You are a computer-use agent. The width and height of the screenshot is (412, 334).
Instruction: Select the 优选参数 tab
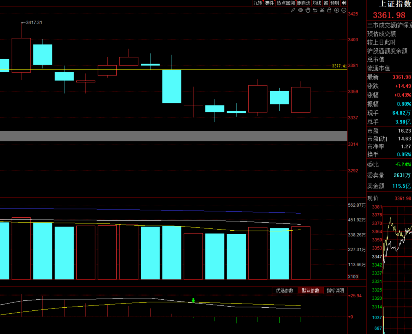[285, 291]
